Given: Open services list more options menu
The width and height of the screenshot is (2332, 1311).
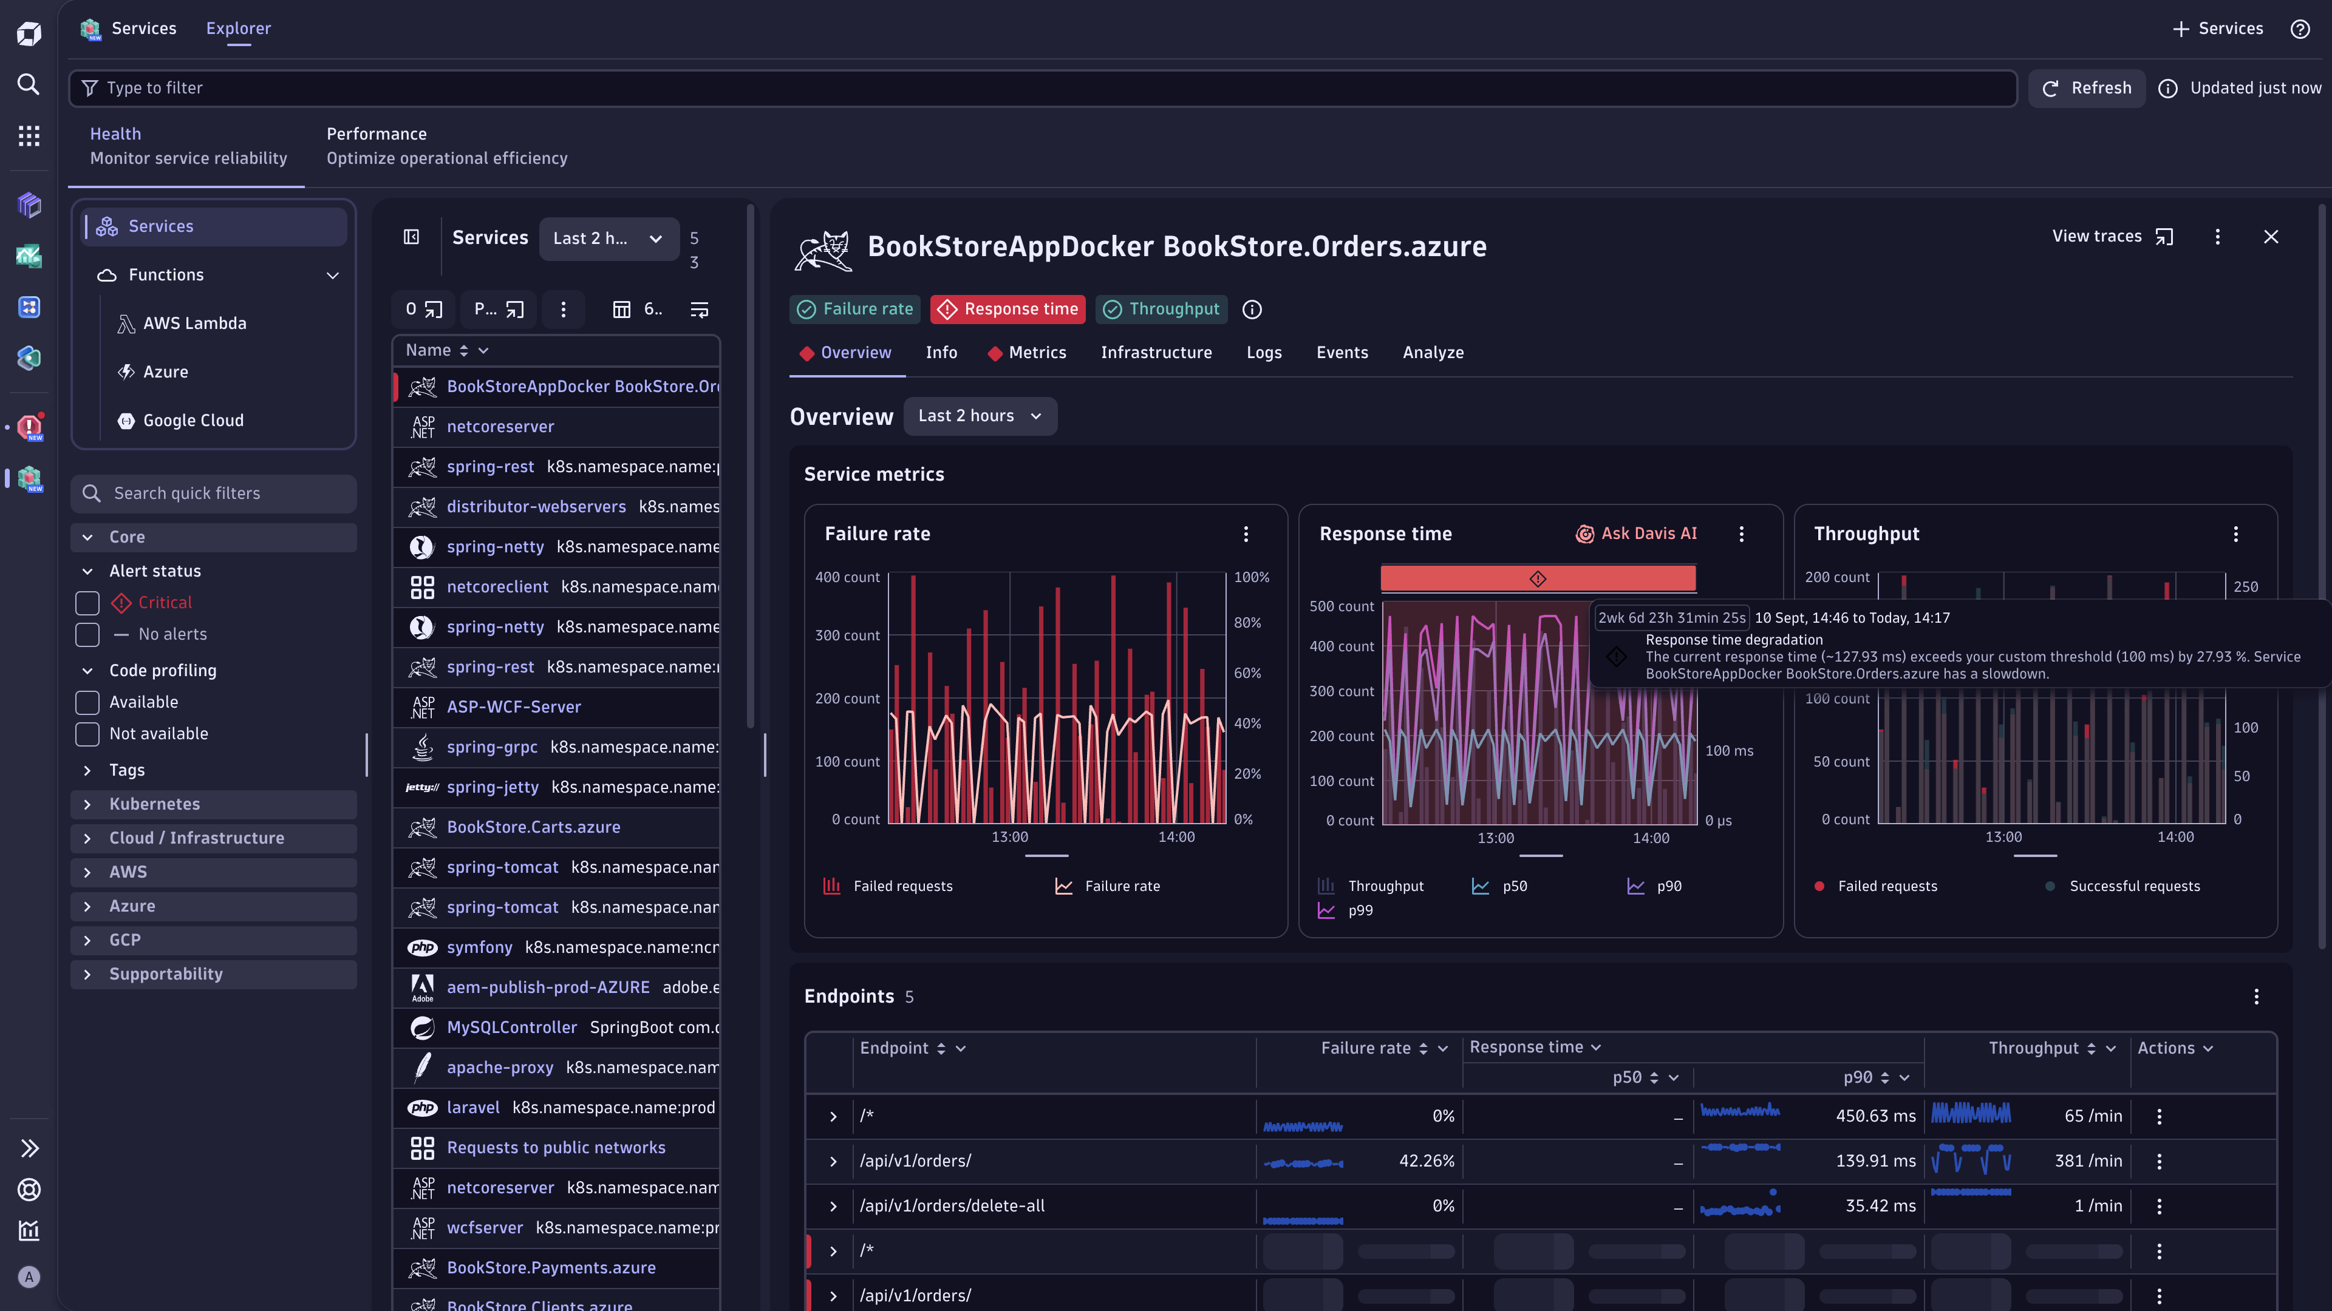Looking at the screenshot, I should [563, 310].
